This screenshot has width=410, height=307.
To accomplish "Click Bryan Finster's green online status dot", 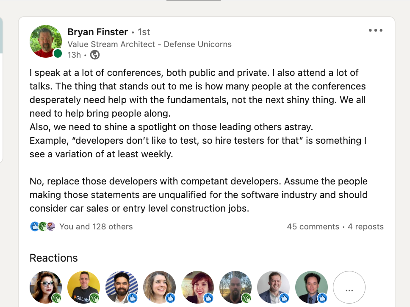I will pyautogui.click(x=58, y=53).
